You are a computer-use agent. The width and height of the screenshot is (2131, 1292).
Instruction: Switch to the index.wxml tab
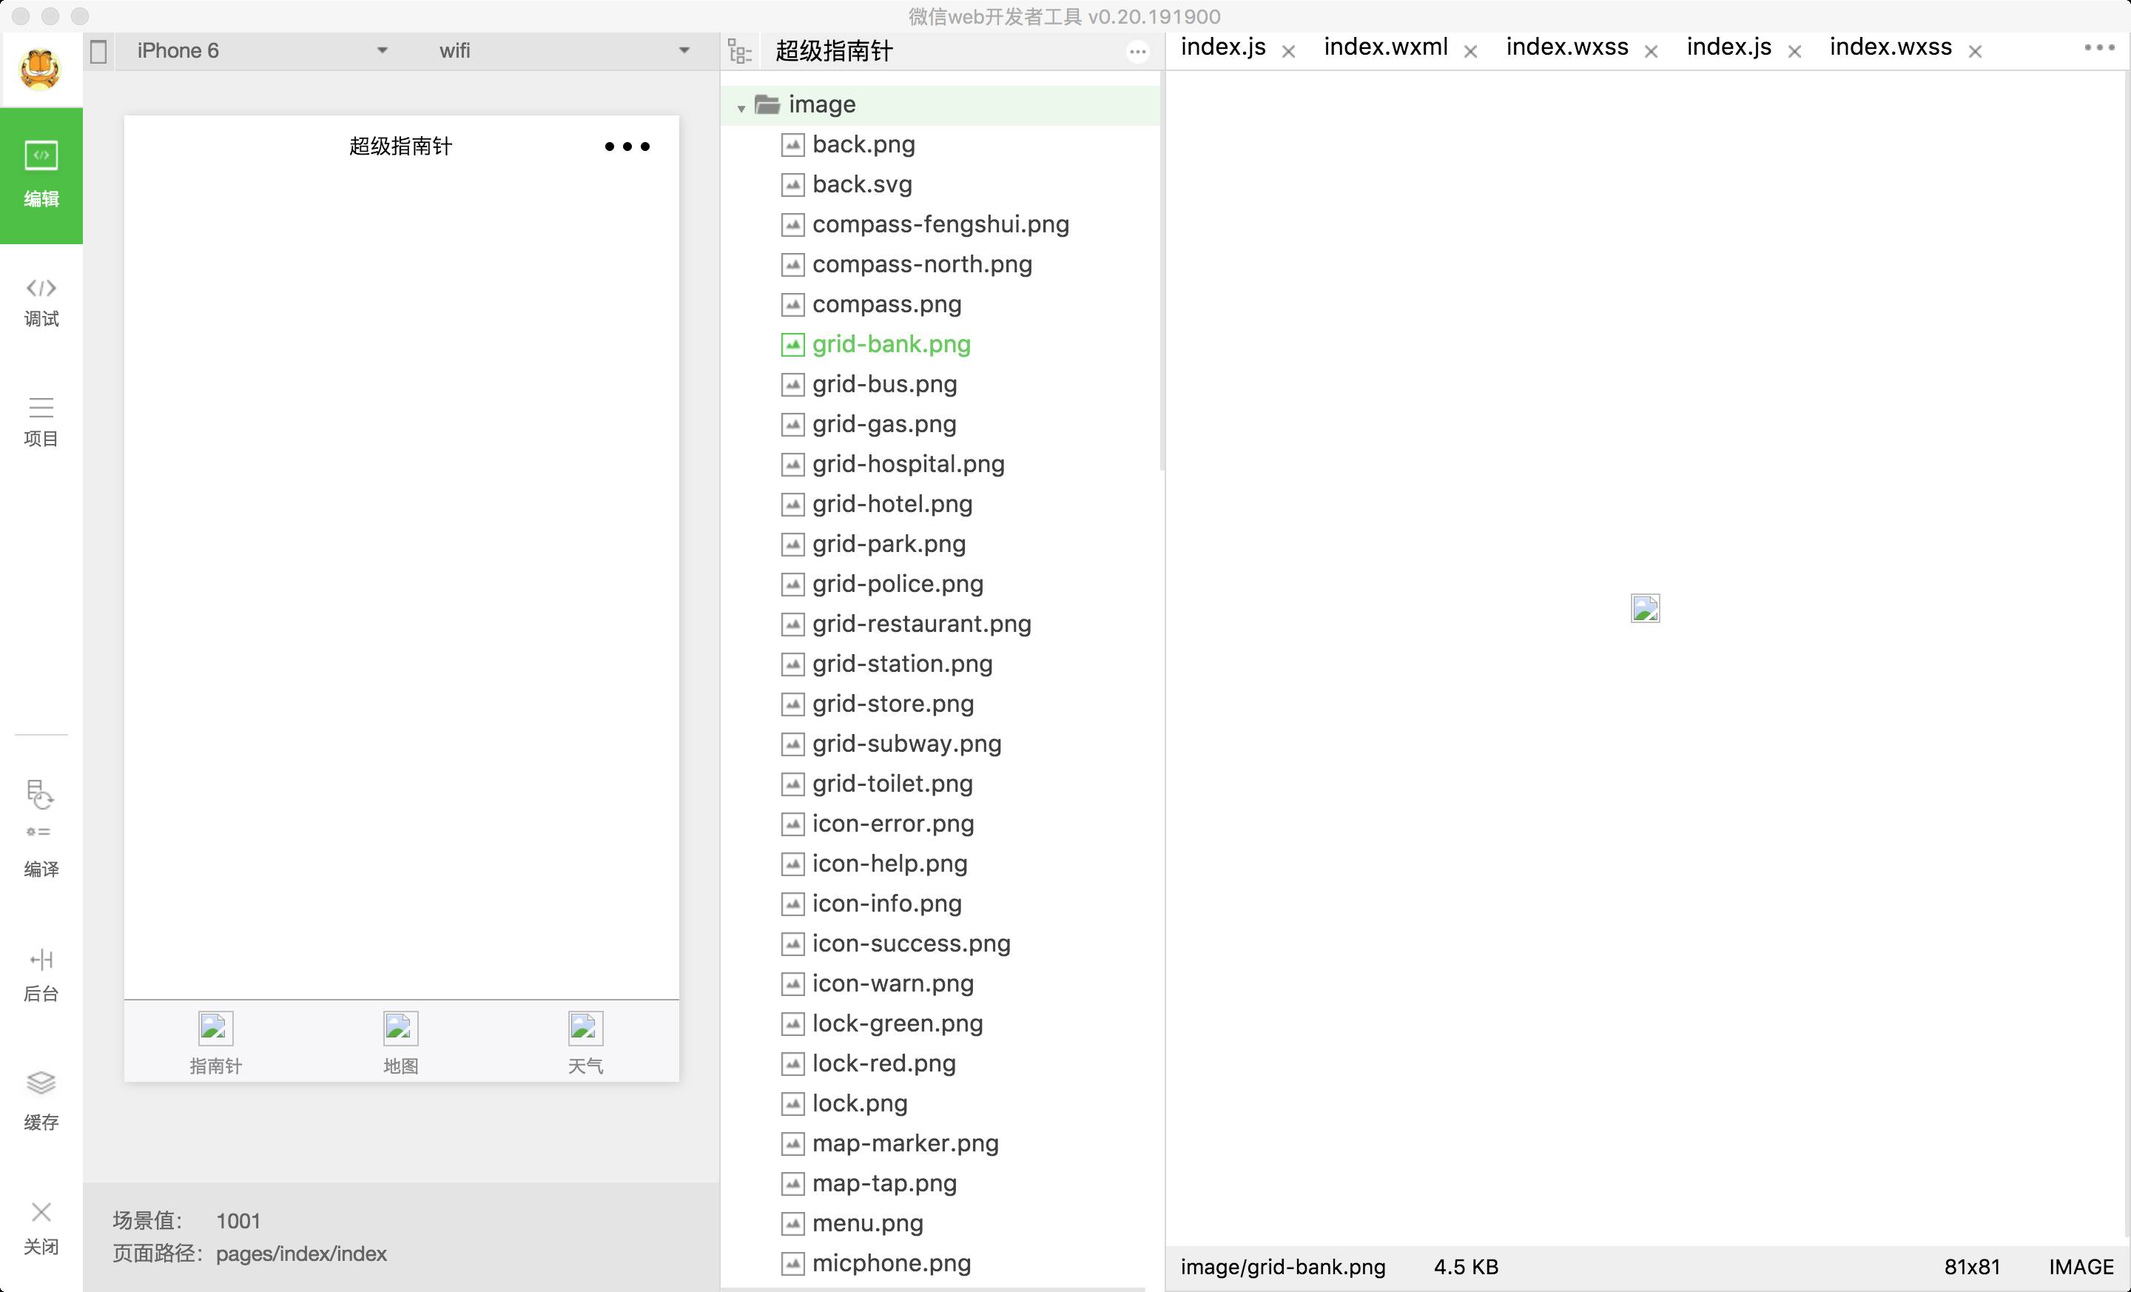point(1384,47)
